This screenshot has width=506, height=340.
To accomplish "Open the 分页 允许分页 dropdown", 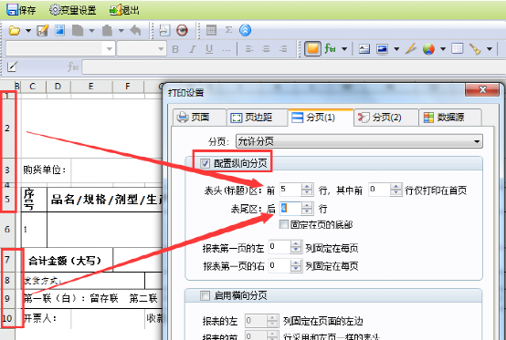I will [x=359, y=141].
